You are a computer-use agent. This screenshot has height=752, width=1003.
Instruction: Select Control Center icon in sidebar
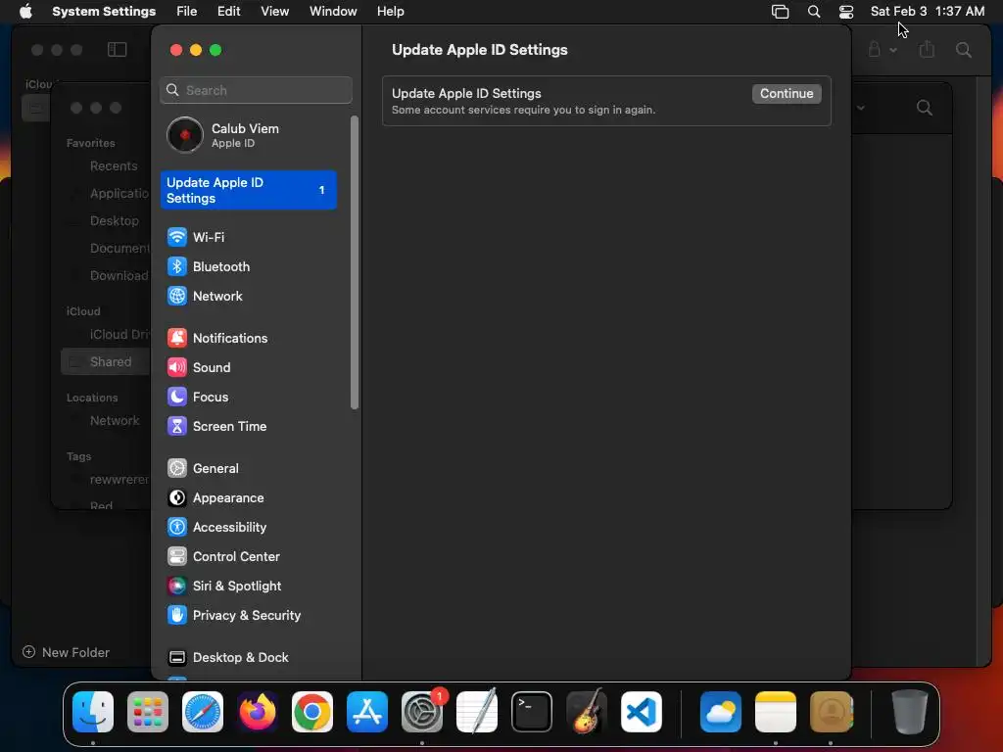tap(176, 557)
